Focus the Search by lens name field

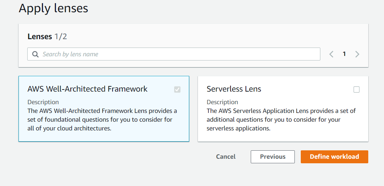tap(173, 54)
